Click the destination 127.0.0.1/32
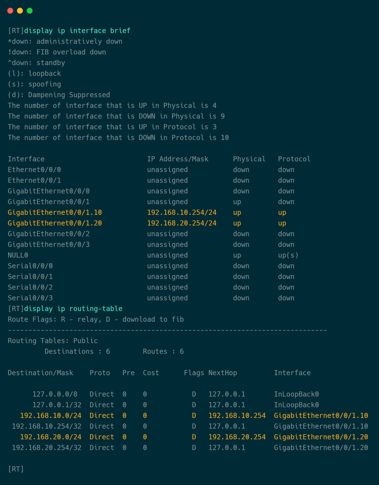 pos(57,405)
